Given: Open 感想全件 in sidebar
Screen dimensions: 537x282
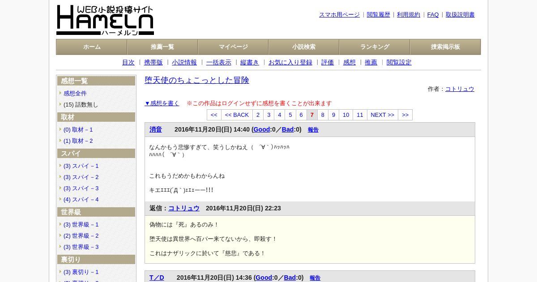Looking at the screenshot, I should pos(75,94).
